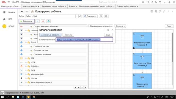Click the taskbar language indicator РУС
The height and width of the screenshot is (99, 176).
pos(167,97)
